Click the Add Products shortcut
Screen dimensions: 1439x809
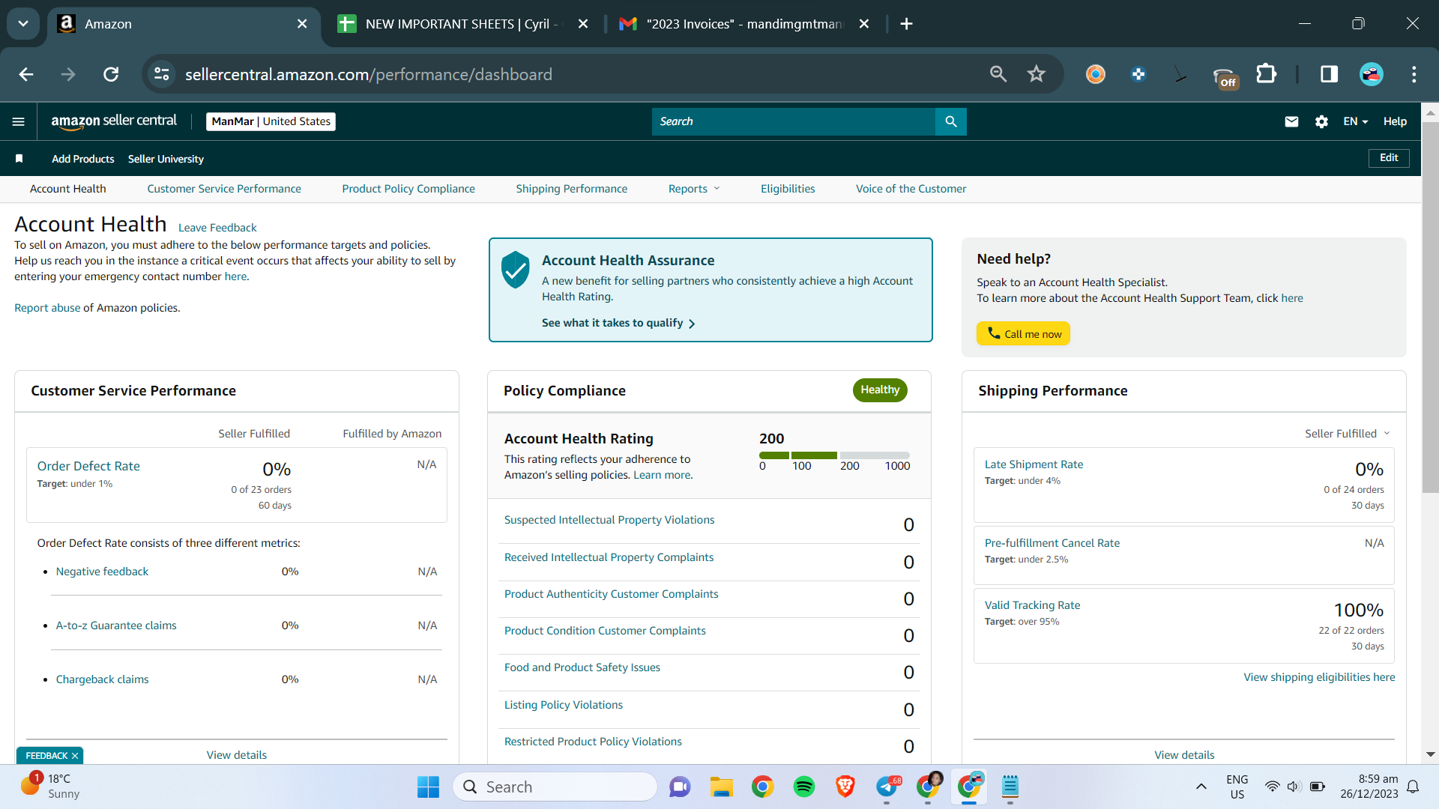tap(83, 159)
